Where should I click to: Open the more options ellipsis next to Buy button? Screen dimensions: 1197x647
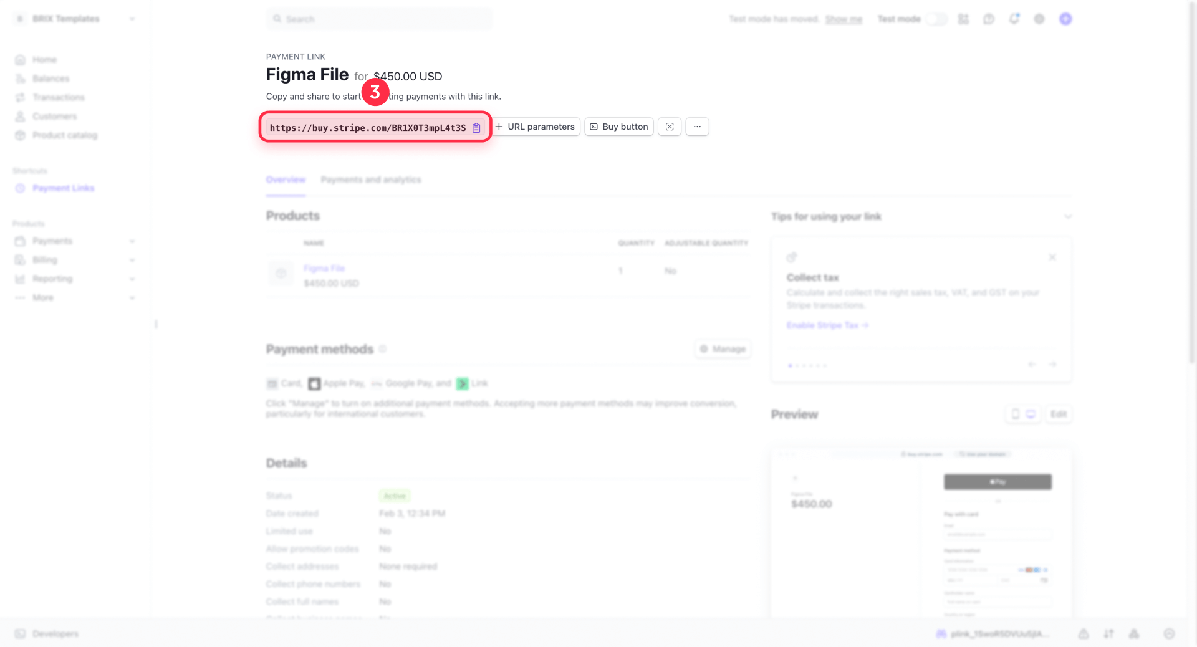pos(697,127)
